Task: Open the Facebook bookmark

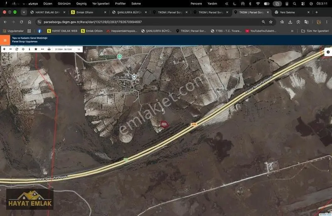Action: [x=39, y=31]
